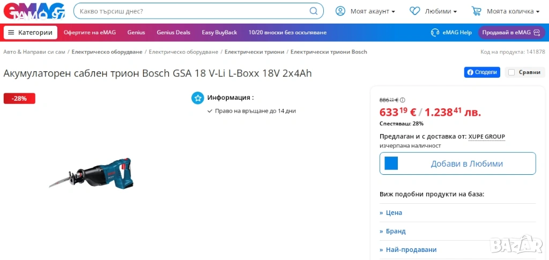Click the Добави в Любими button
The width and height of the screenshot is (549, 260).
[x=457, y=164]
